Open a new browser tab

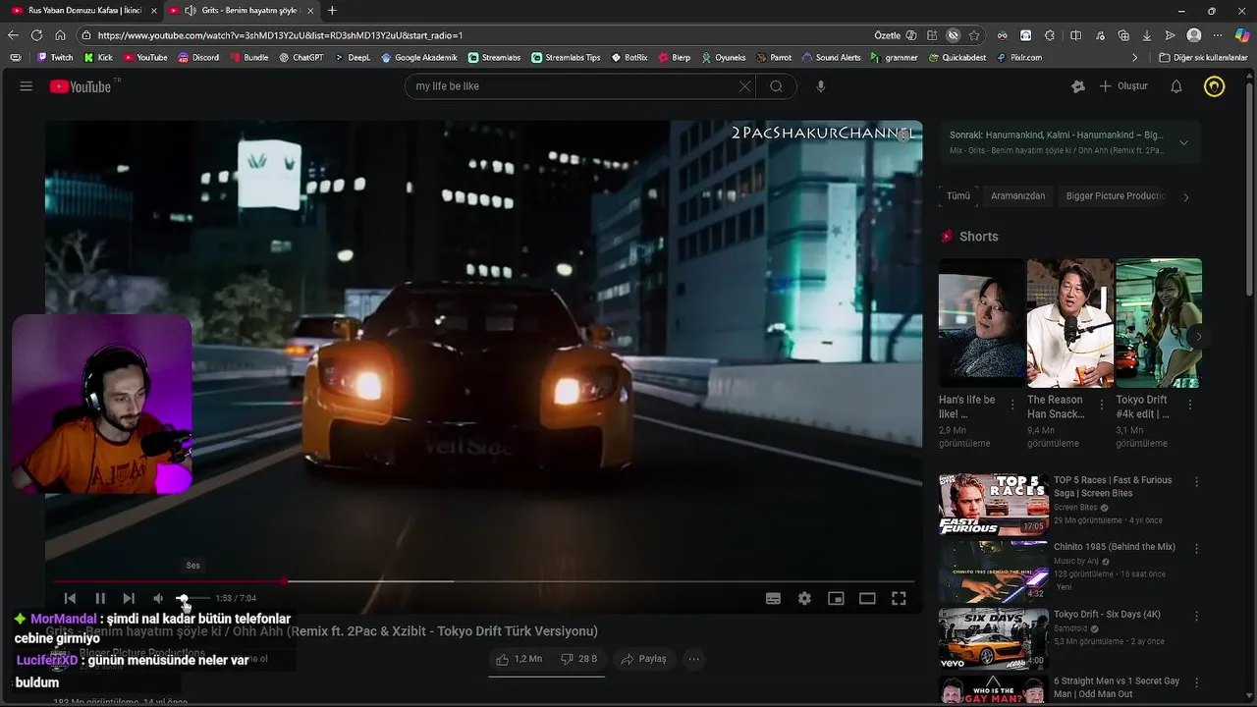click(x=332, y=11)
